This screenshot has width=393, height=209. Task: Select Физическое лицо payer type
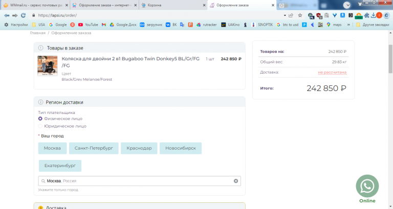(x=60, y=119)
